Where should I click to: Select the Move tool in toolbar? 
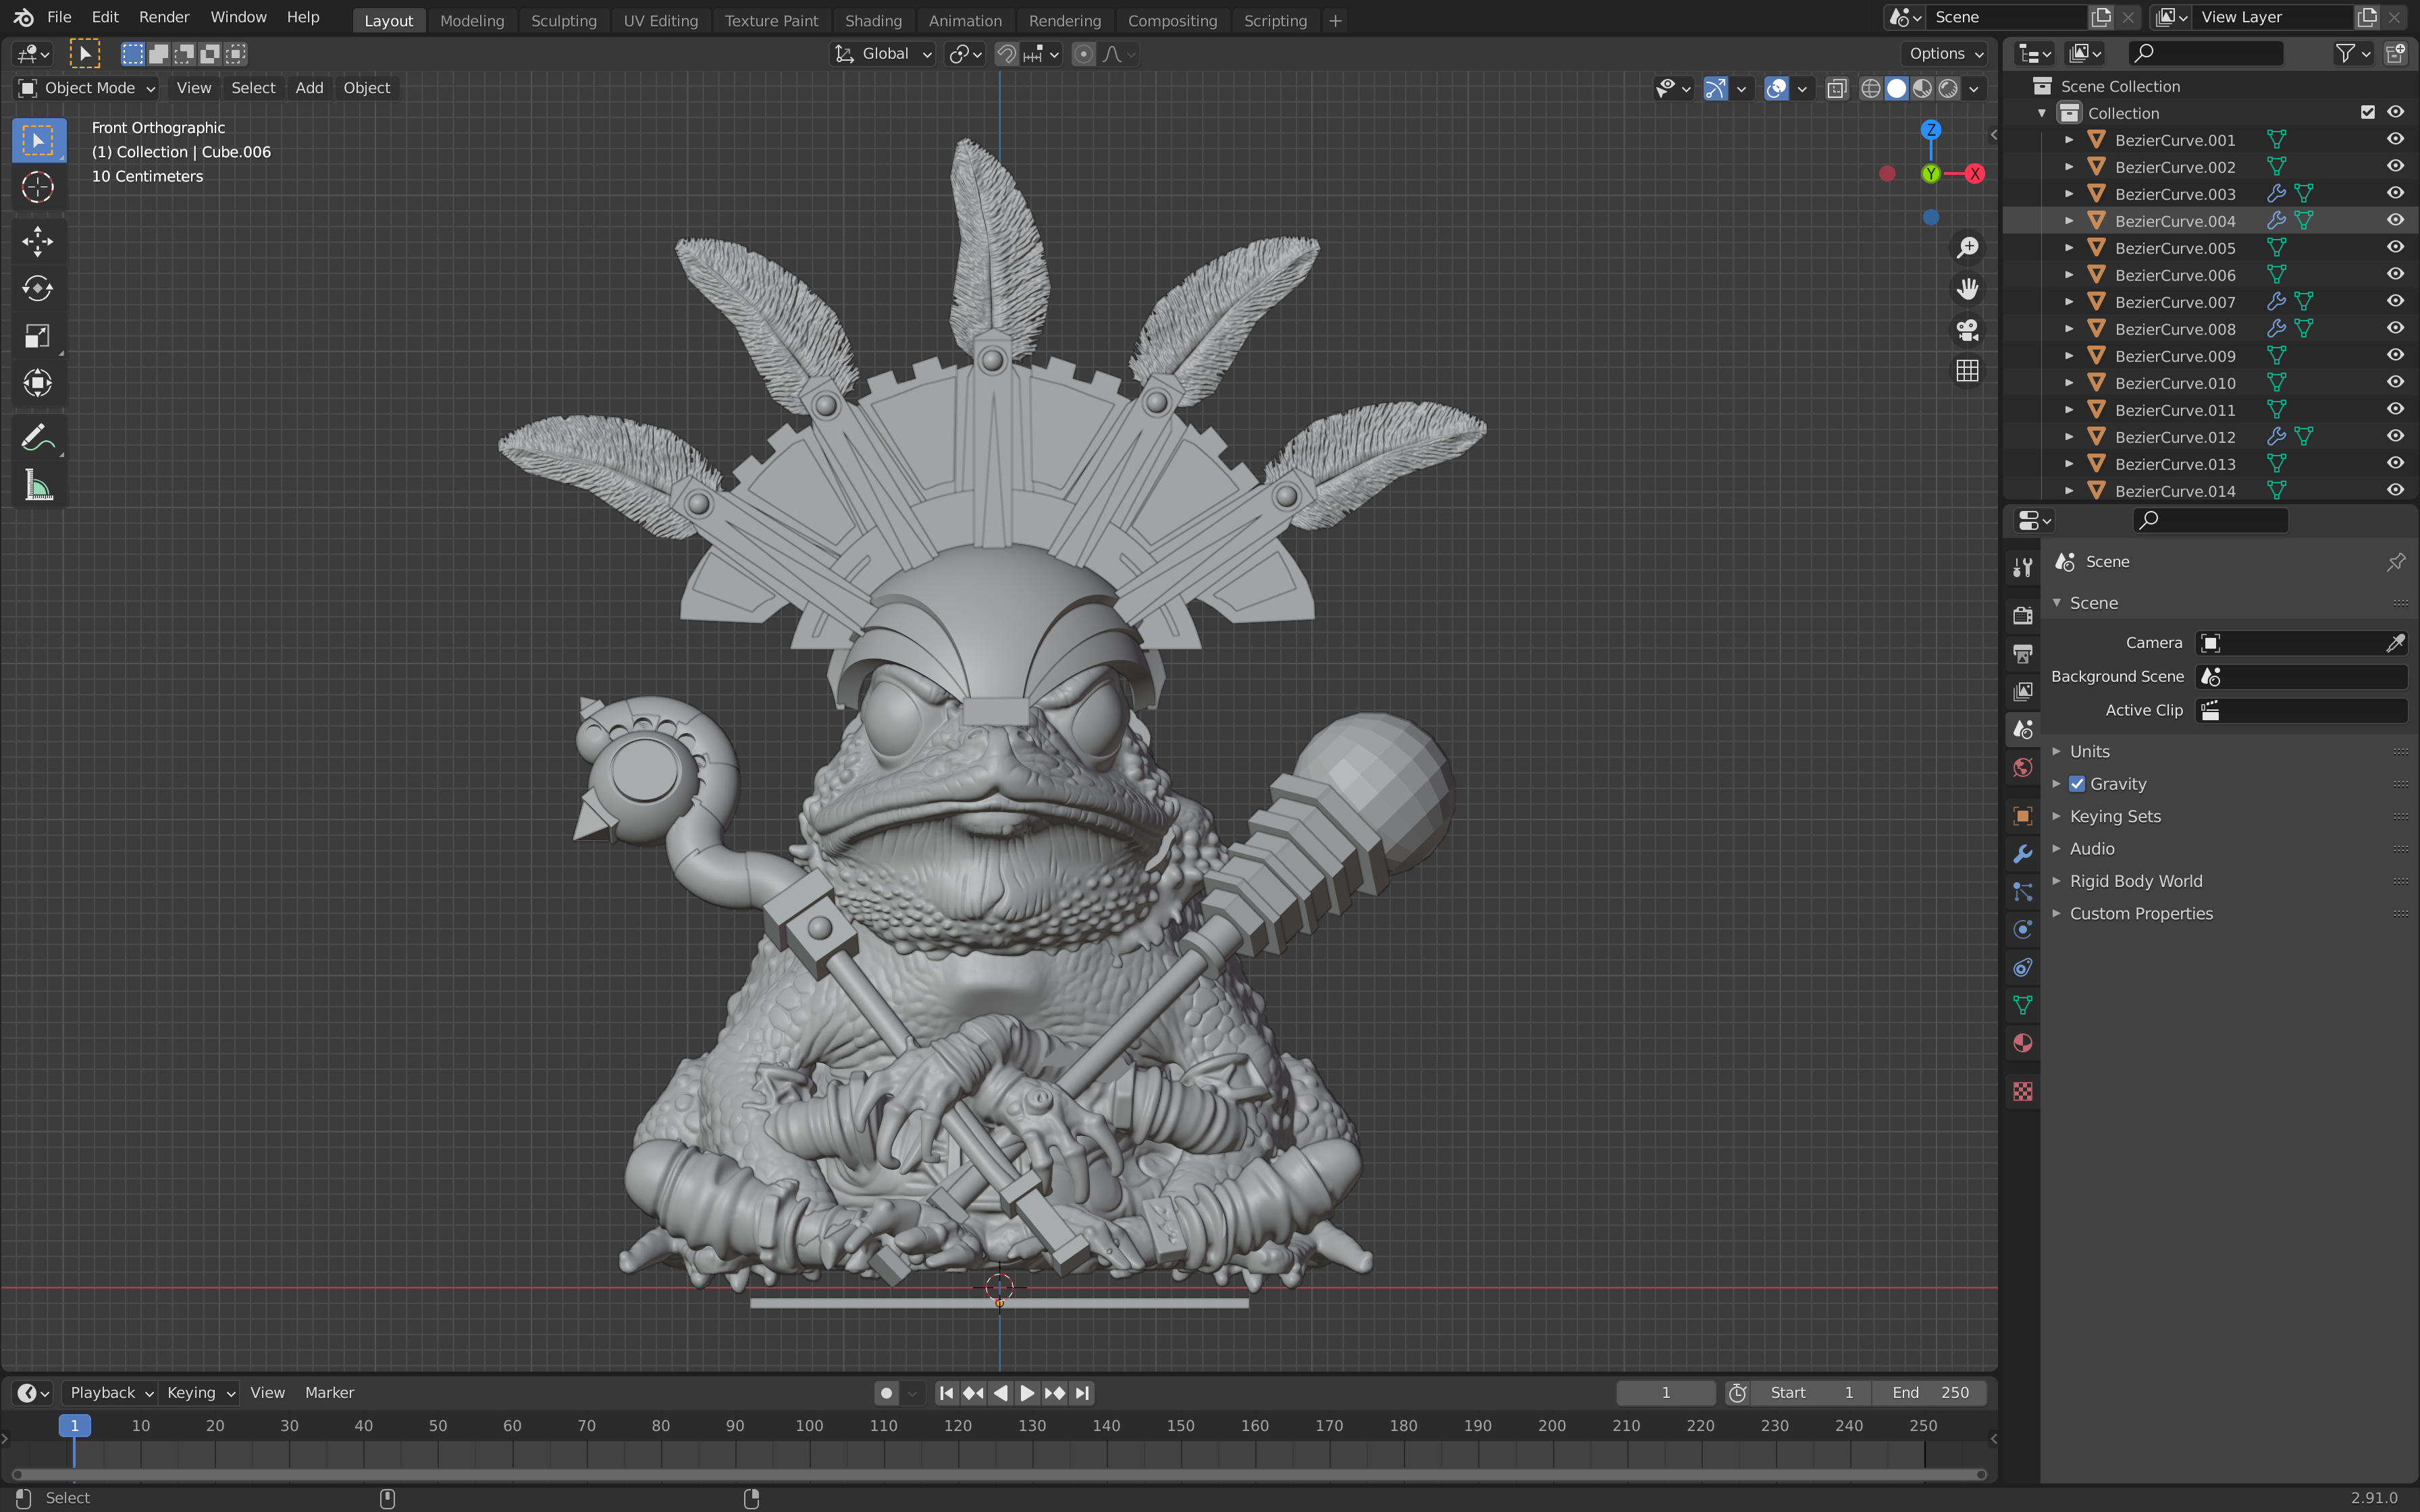pos(37,241)
